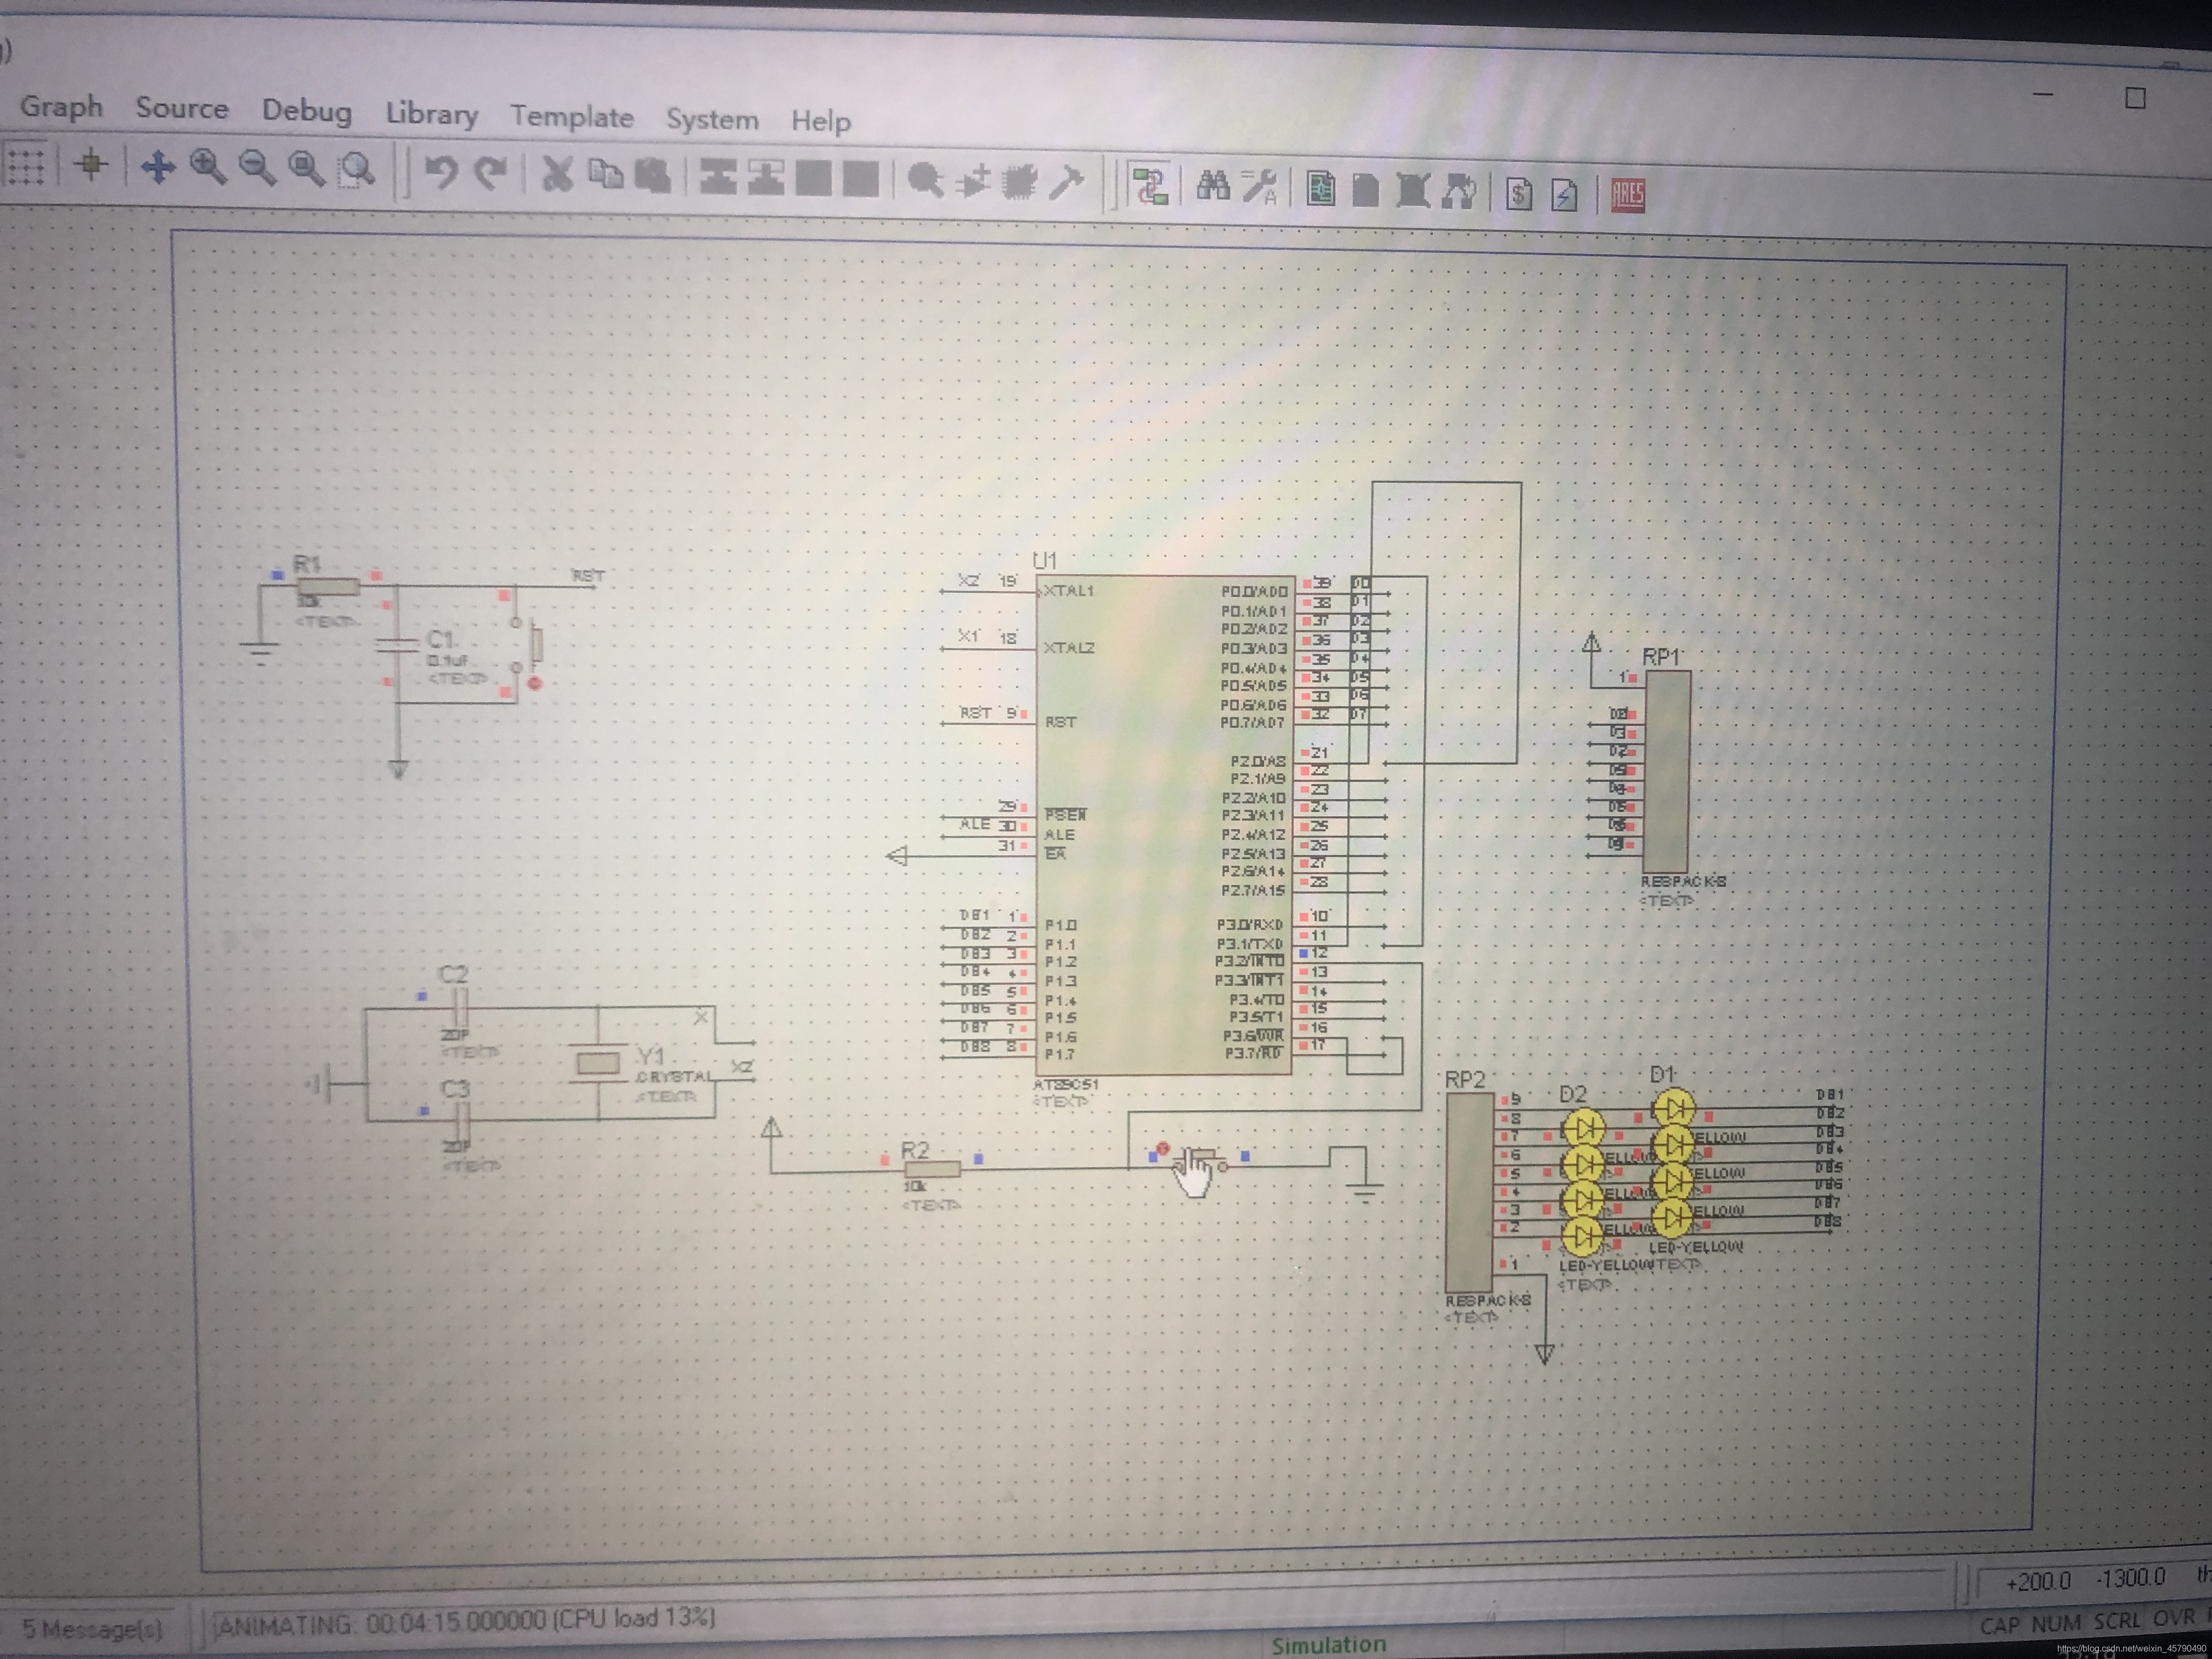Screen dimensions: 2212x1659
Task: Open the Library menu
Action: coord(431,114)
